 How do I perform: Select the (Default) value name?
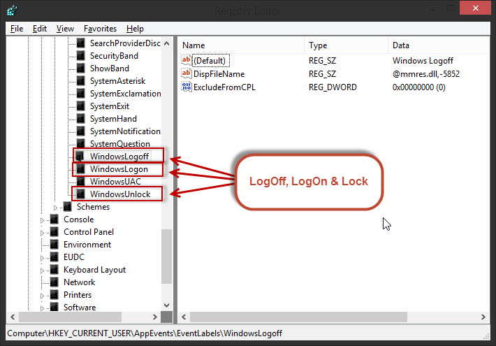point(210,61)
